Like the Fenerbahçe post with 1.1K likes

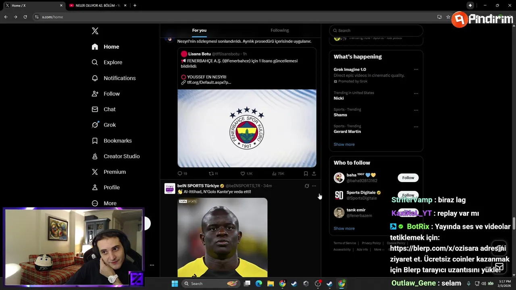pyautogui.click(x=246, y=174)
